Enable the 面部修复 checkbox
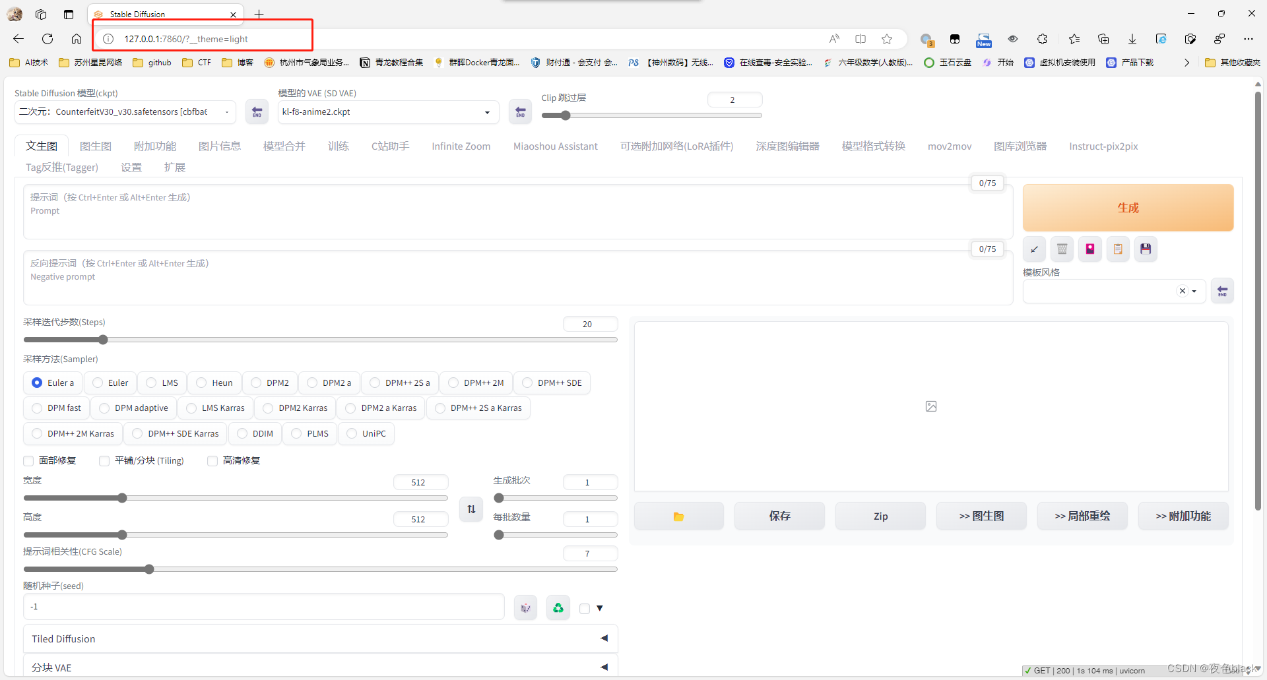Screen dimensions: 1267x680 [28, 461]
